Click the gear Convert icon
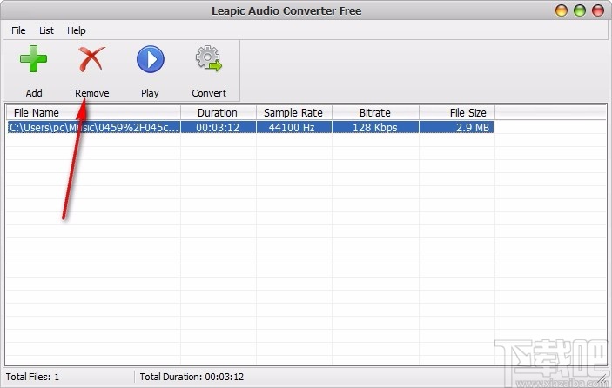Image resolution: width=612 pixels, height=388 pixels. pyautogui.click(x=209, y=58)
